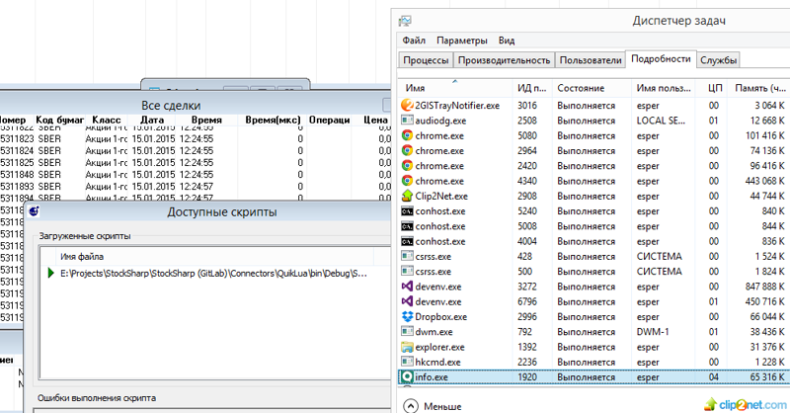Screen dimensions: 790x413
Task: Open the Службы tab
Action: coord(718,60)
